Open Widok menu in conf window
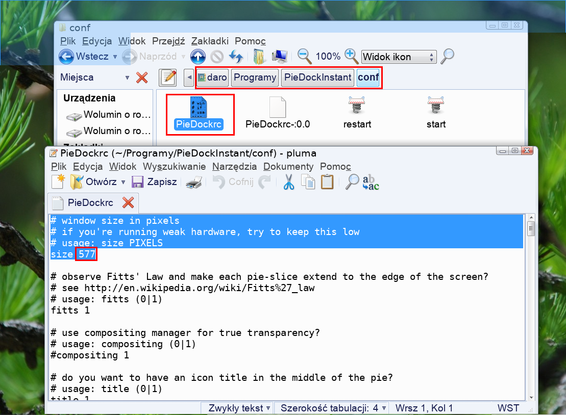This screenshot has width=566, height=415. pos(132,41)
